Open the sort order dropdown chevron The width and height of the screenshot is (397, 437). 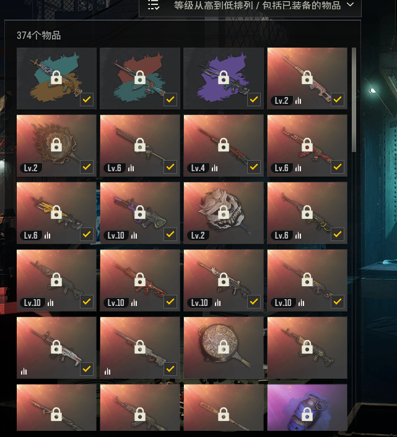tap(350, 4)
